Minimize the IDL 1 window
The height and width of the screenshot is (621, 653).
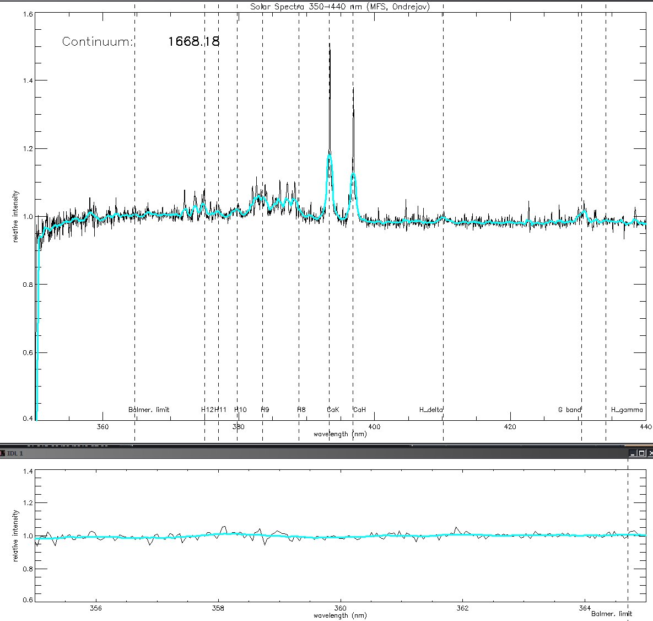point(633,453)
